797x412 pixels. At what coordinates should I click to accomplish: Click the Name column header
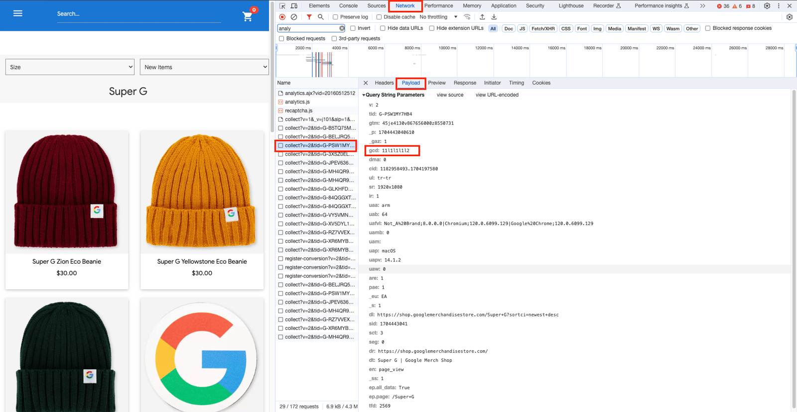click(x=317, y=83)
